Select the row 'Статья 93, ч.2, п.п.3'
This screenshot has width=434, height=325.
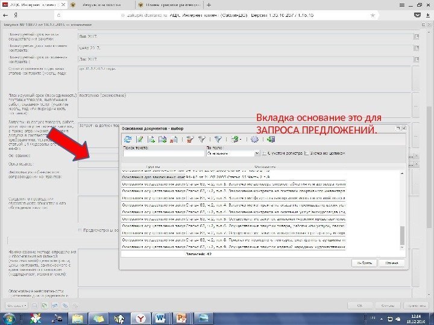(234, 198)
